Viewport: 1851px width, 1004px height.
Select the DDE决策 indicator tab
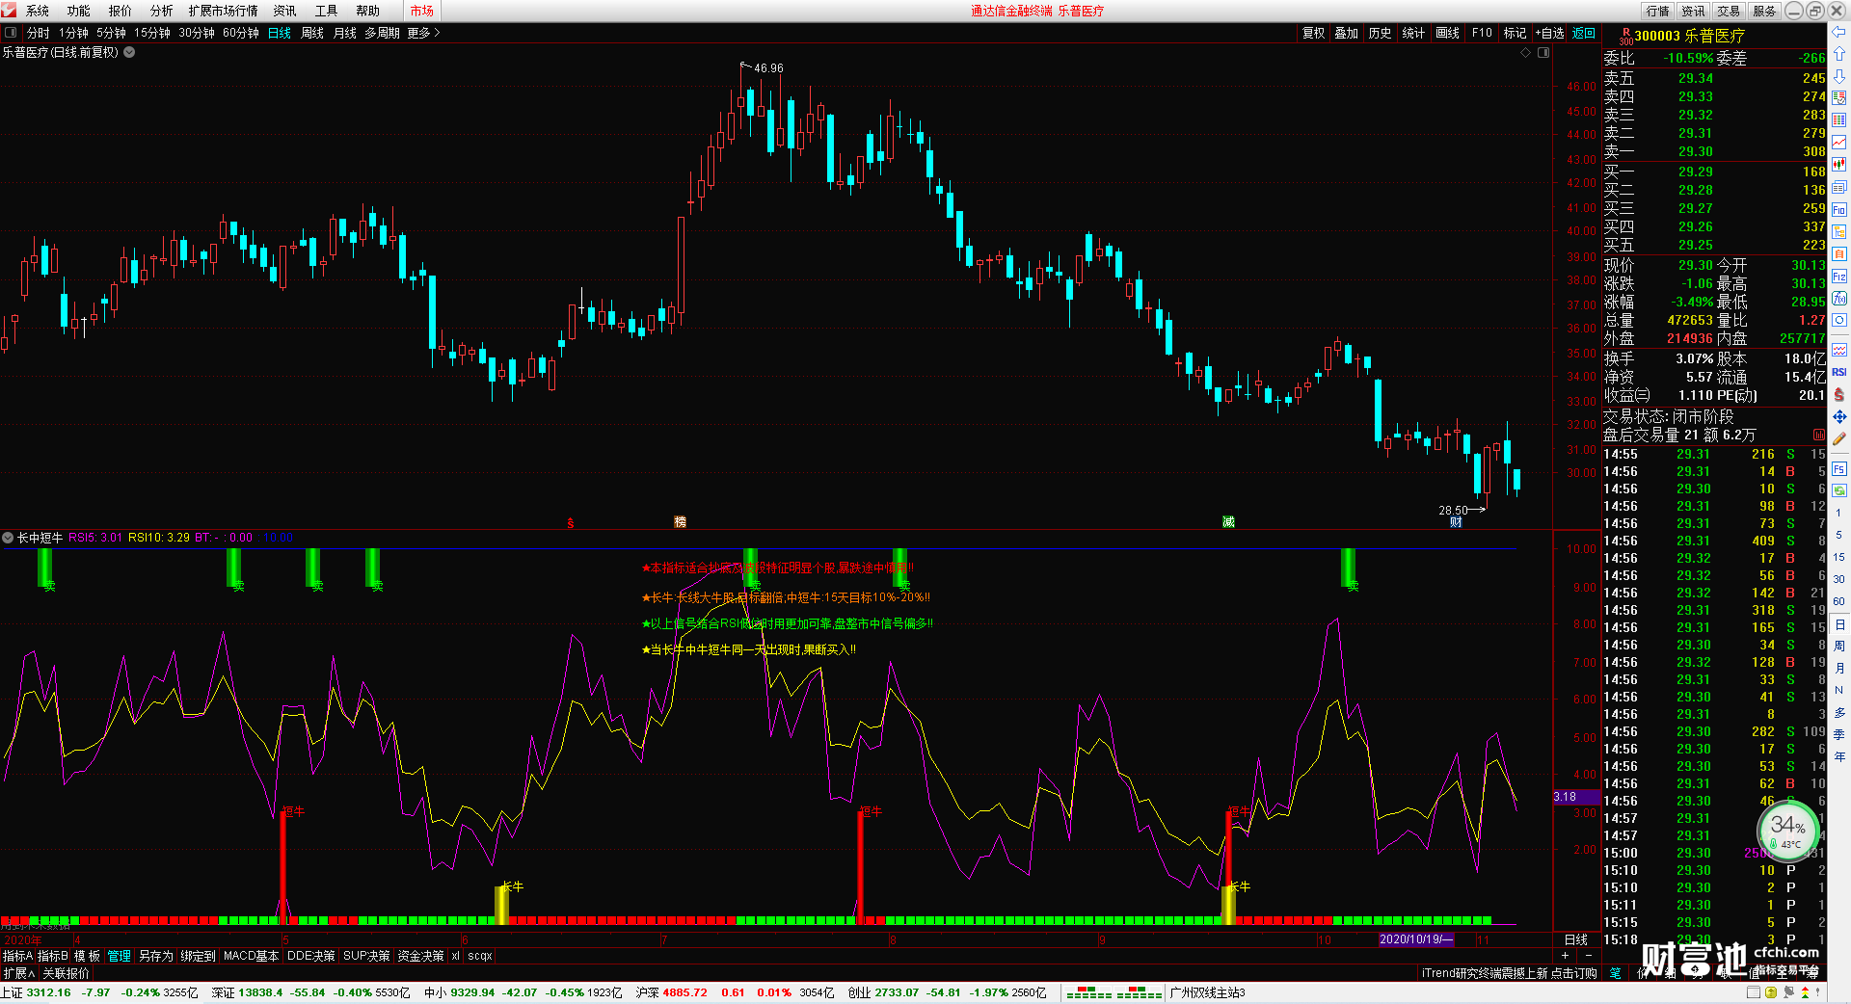[x=311, y=956]
